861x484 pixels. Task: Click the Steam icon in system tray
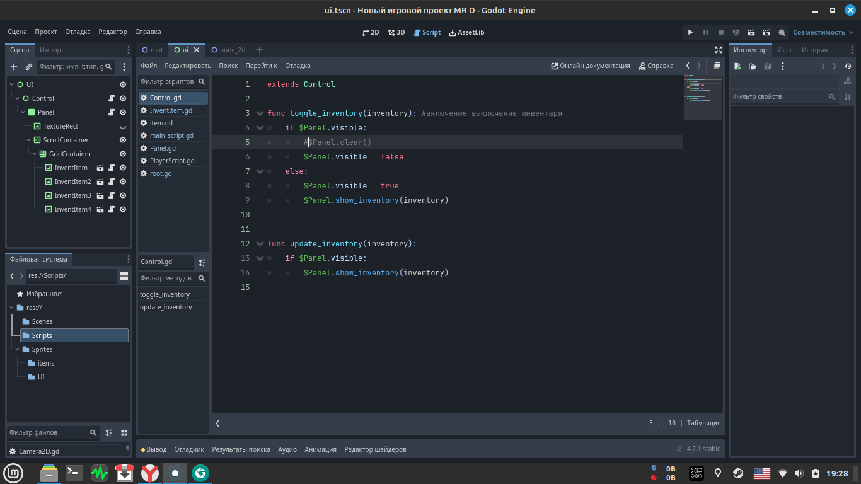click(x=737, y=473)
